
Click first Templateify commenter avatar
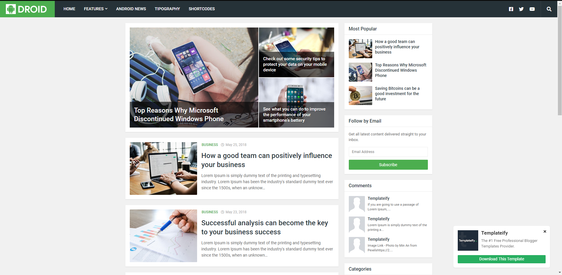point(357,204)
